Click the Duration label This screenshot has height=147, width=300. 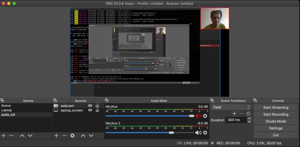point(217,120)
